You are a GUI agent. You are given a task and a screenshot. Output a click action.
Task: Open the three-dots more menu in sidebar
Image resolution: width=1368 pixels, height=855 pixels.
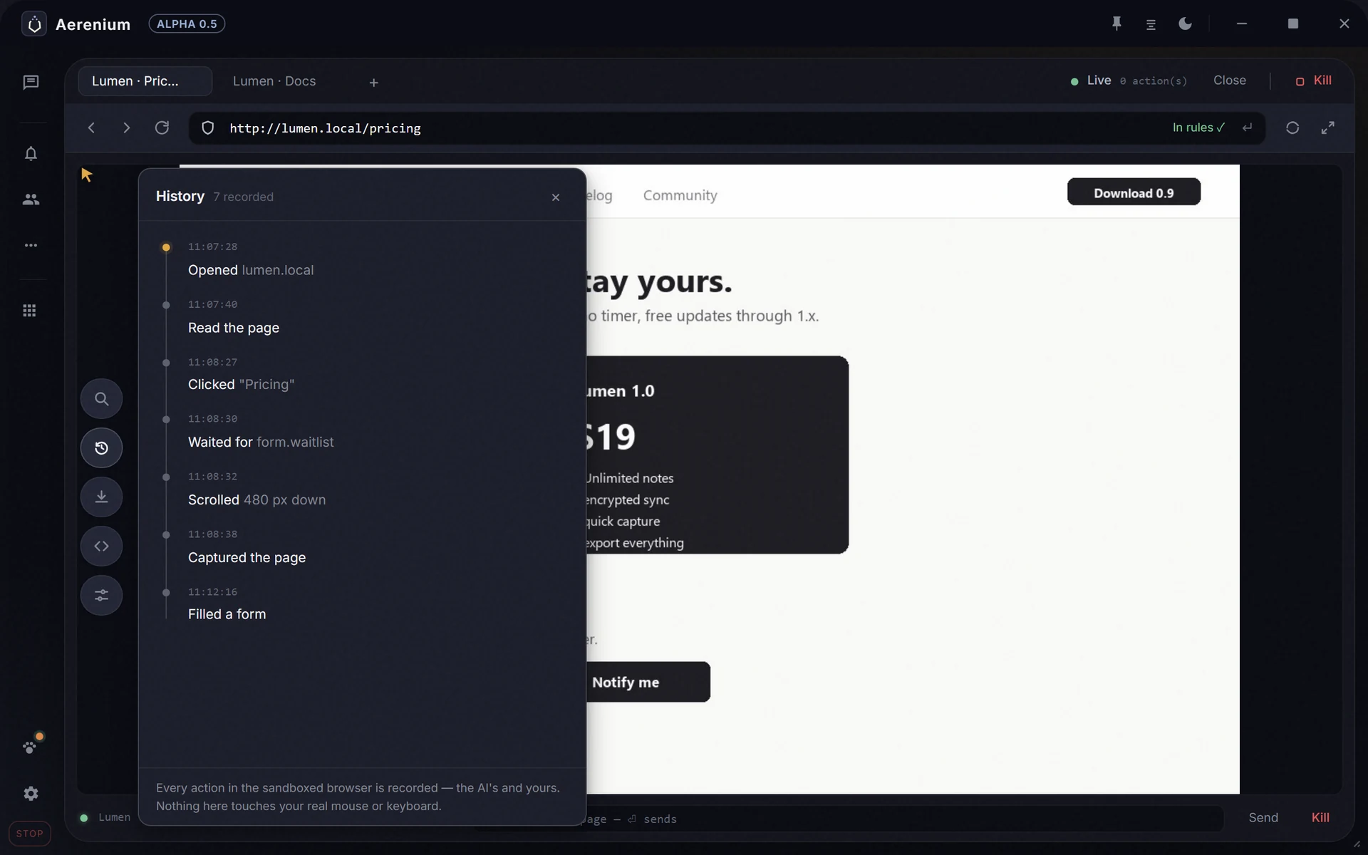click(31, 245)
